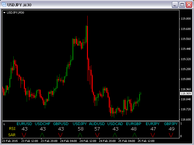Click the red down SAR arrow under EURUSD
194x145 pixels.
pyautogui.click(x=24, y=135)
